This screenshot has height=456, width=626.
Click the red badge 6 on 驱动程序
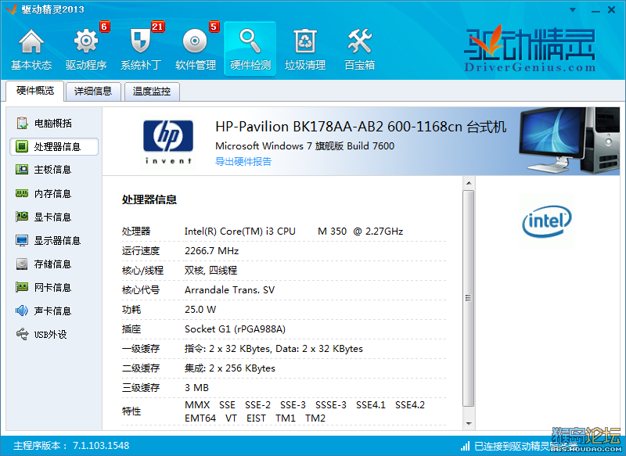(104, 27)
